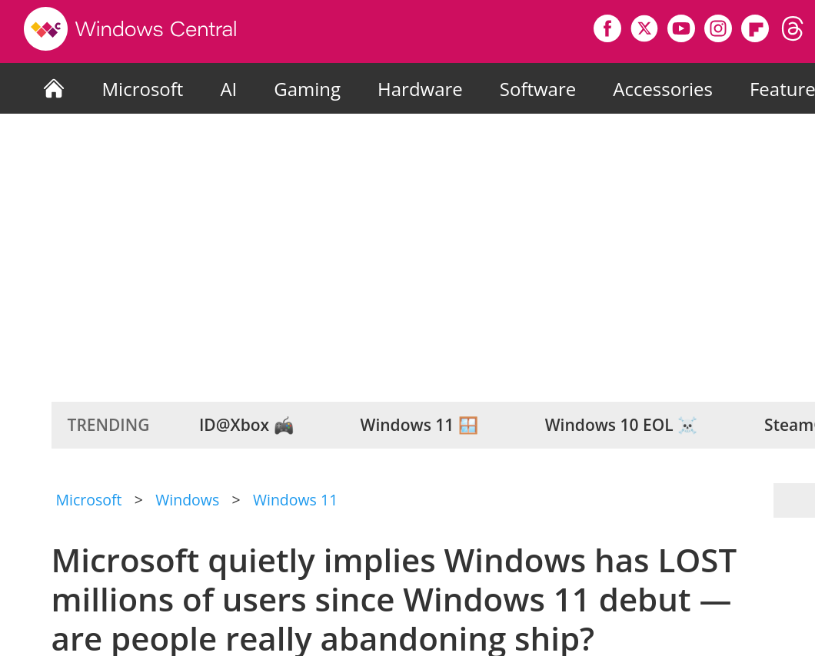Viewport: 815px width, 656px height.
Task: Open the Microsoft breadcrumb link
Action: [x=88, y=500]
